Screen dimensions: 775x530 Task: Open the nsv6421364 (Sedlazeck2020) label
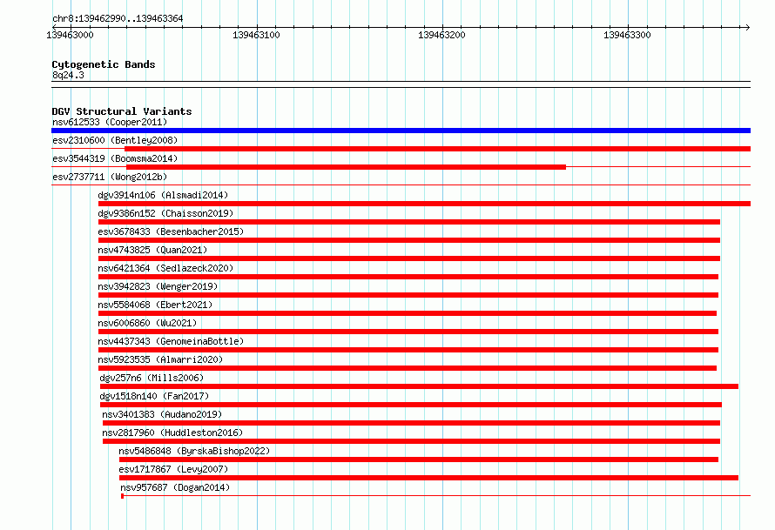[165, 268]
